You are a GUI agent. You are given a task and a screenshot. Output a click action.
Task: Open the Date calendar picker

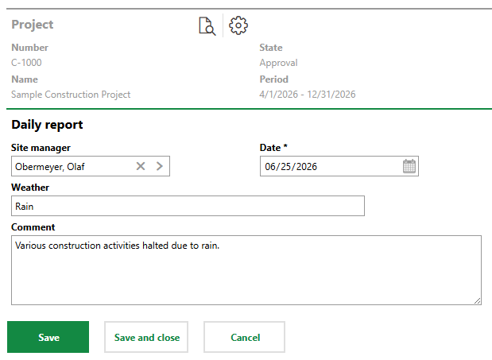[409, 166]
